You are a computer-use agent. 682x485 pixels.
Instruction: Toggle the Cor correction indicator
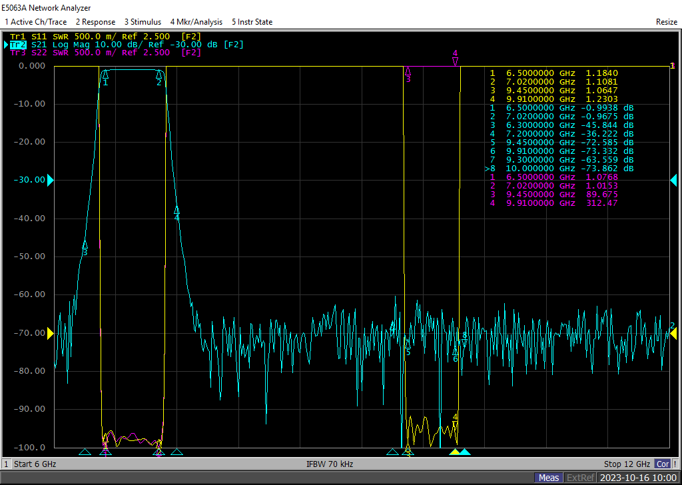(663, 464)
